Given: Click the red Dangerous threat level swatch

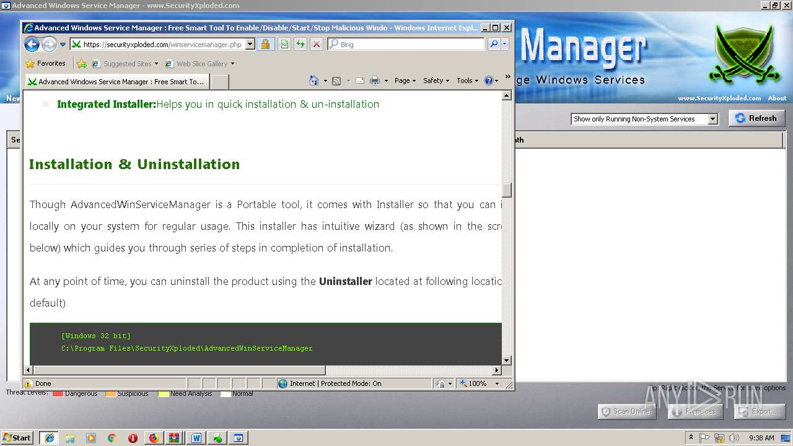Looking at the screenshot, I should click(x=58, y=393).
